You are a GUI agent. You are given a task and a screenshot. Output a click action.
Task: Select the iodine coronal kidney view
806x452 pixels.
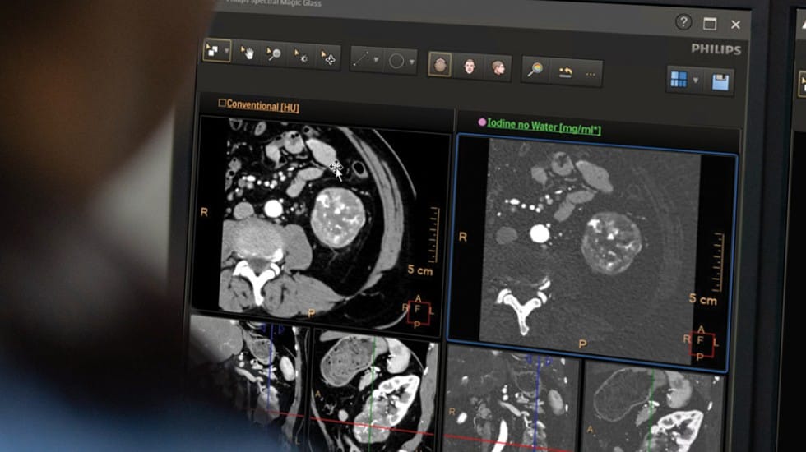[x=654, y=408]
